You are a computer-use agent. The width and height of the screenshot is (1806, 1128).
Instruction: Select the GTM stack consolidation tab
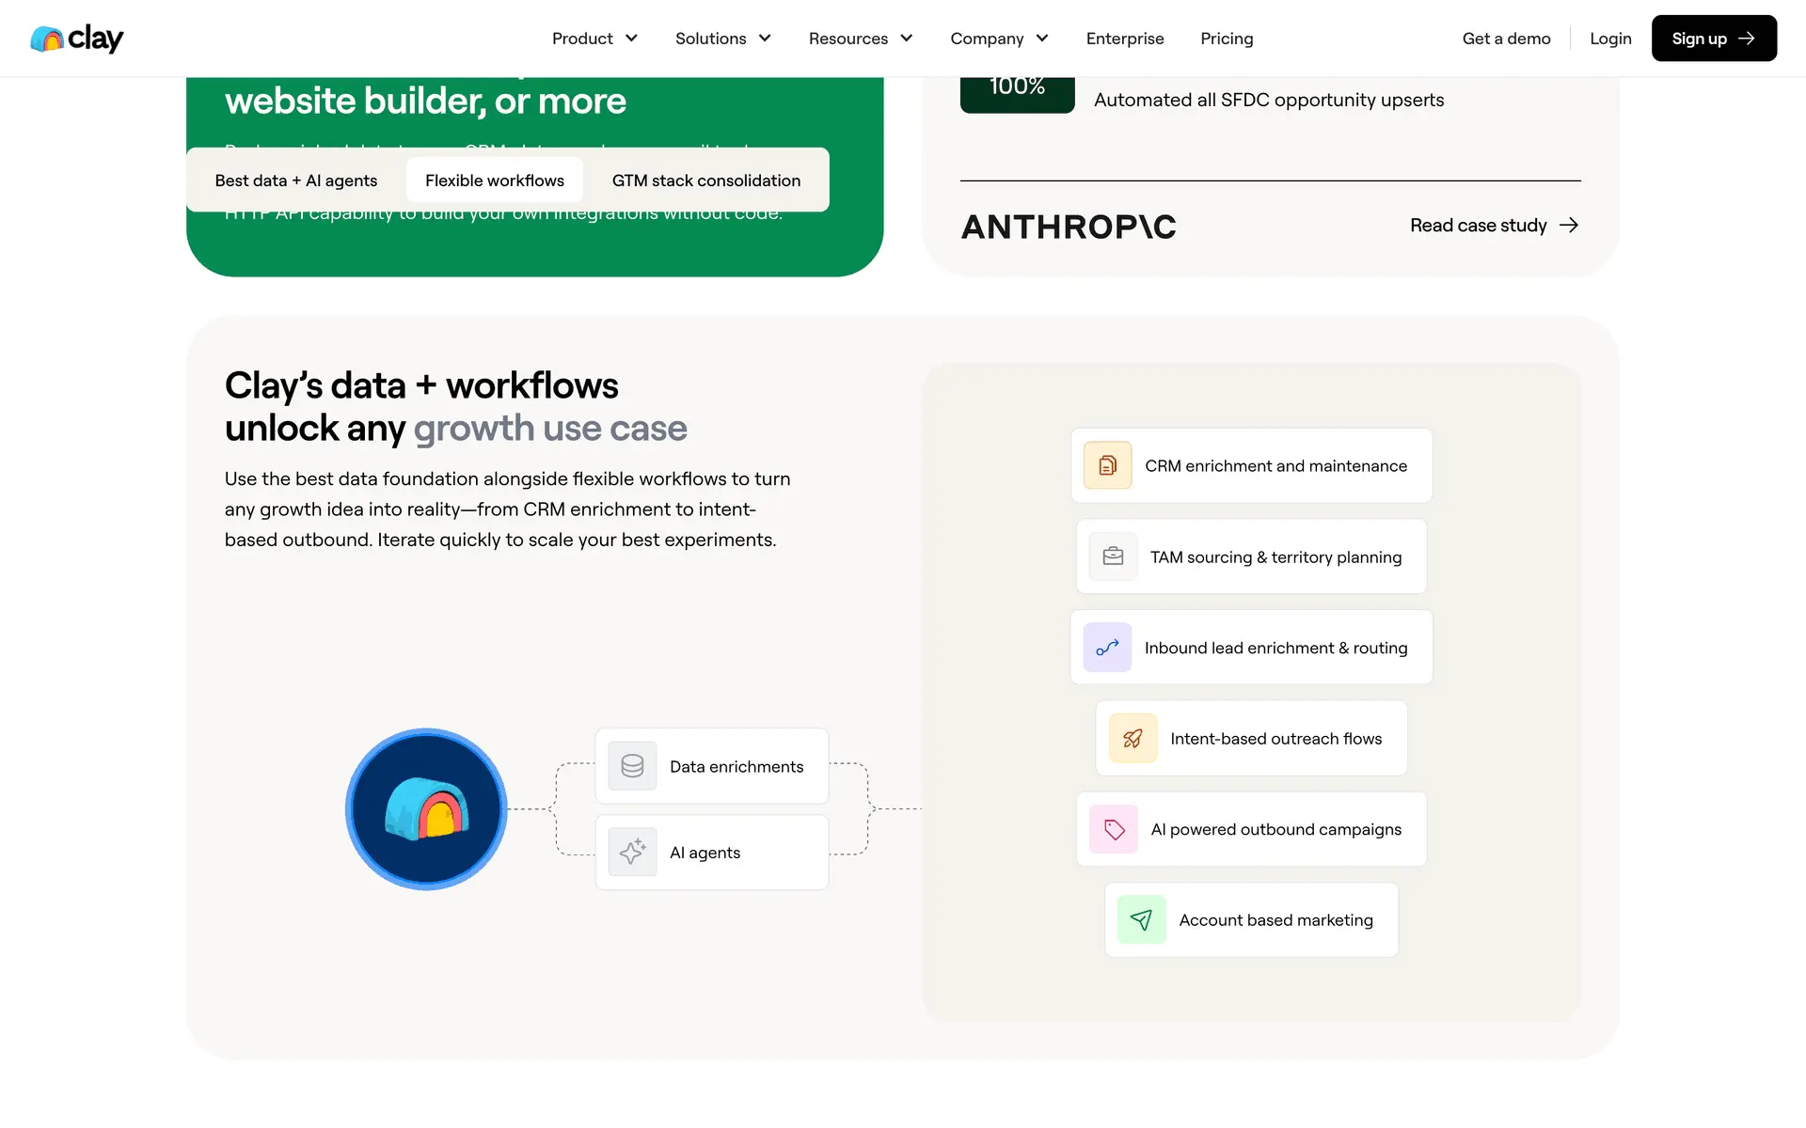point(705,180)
